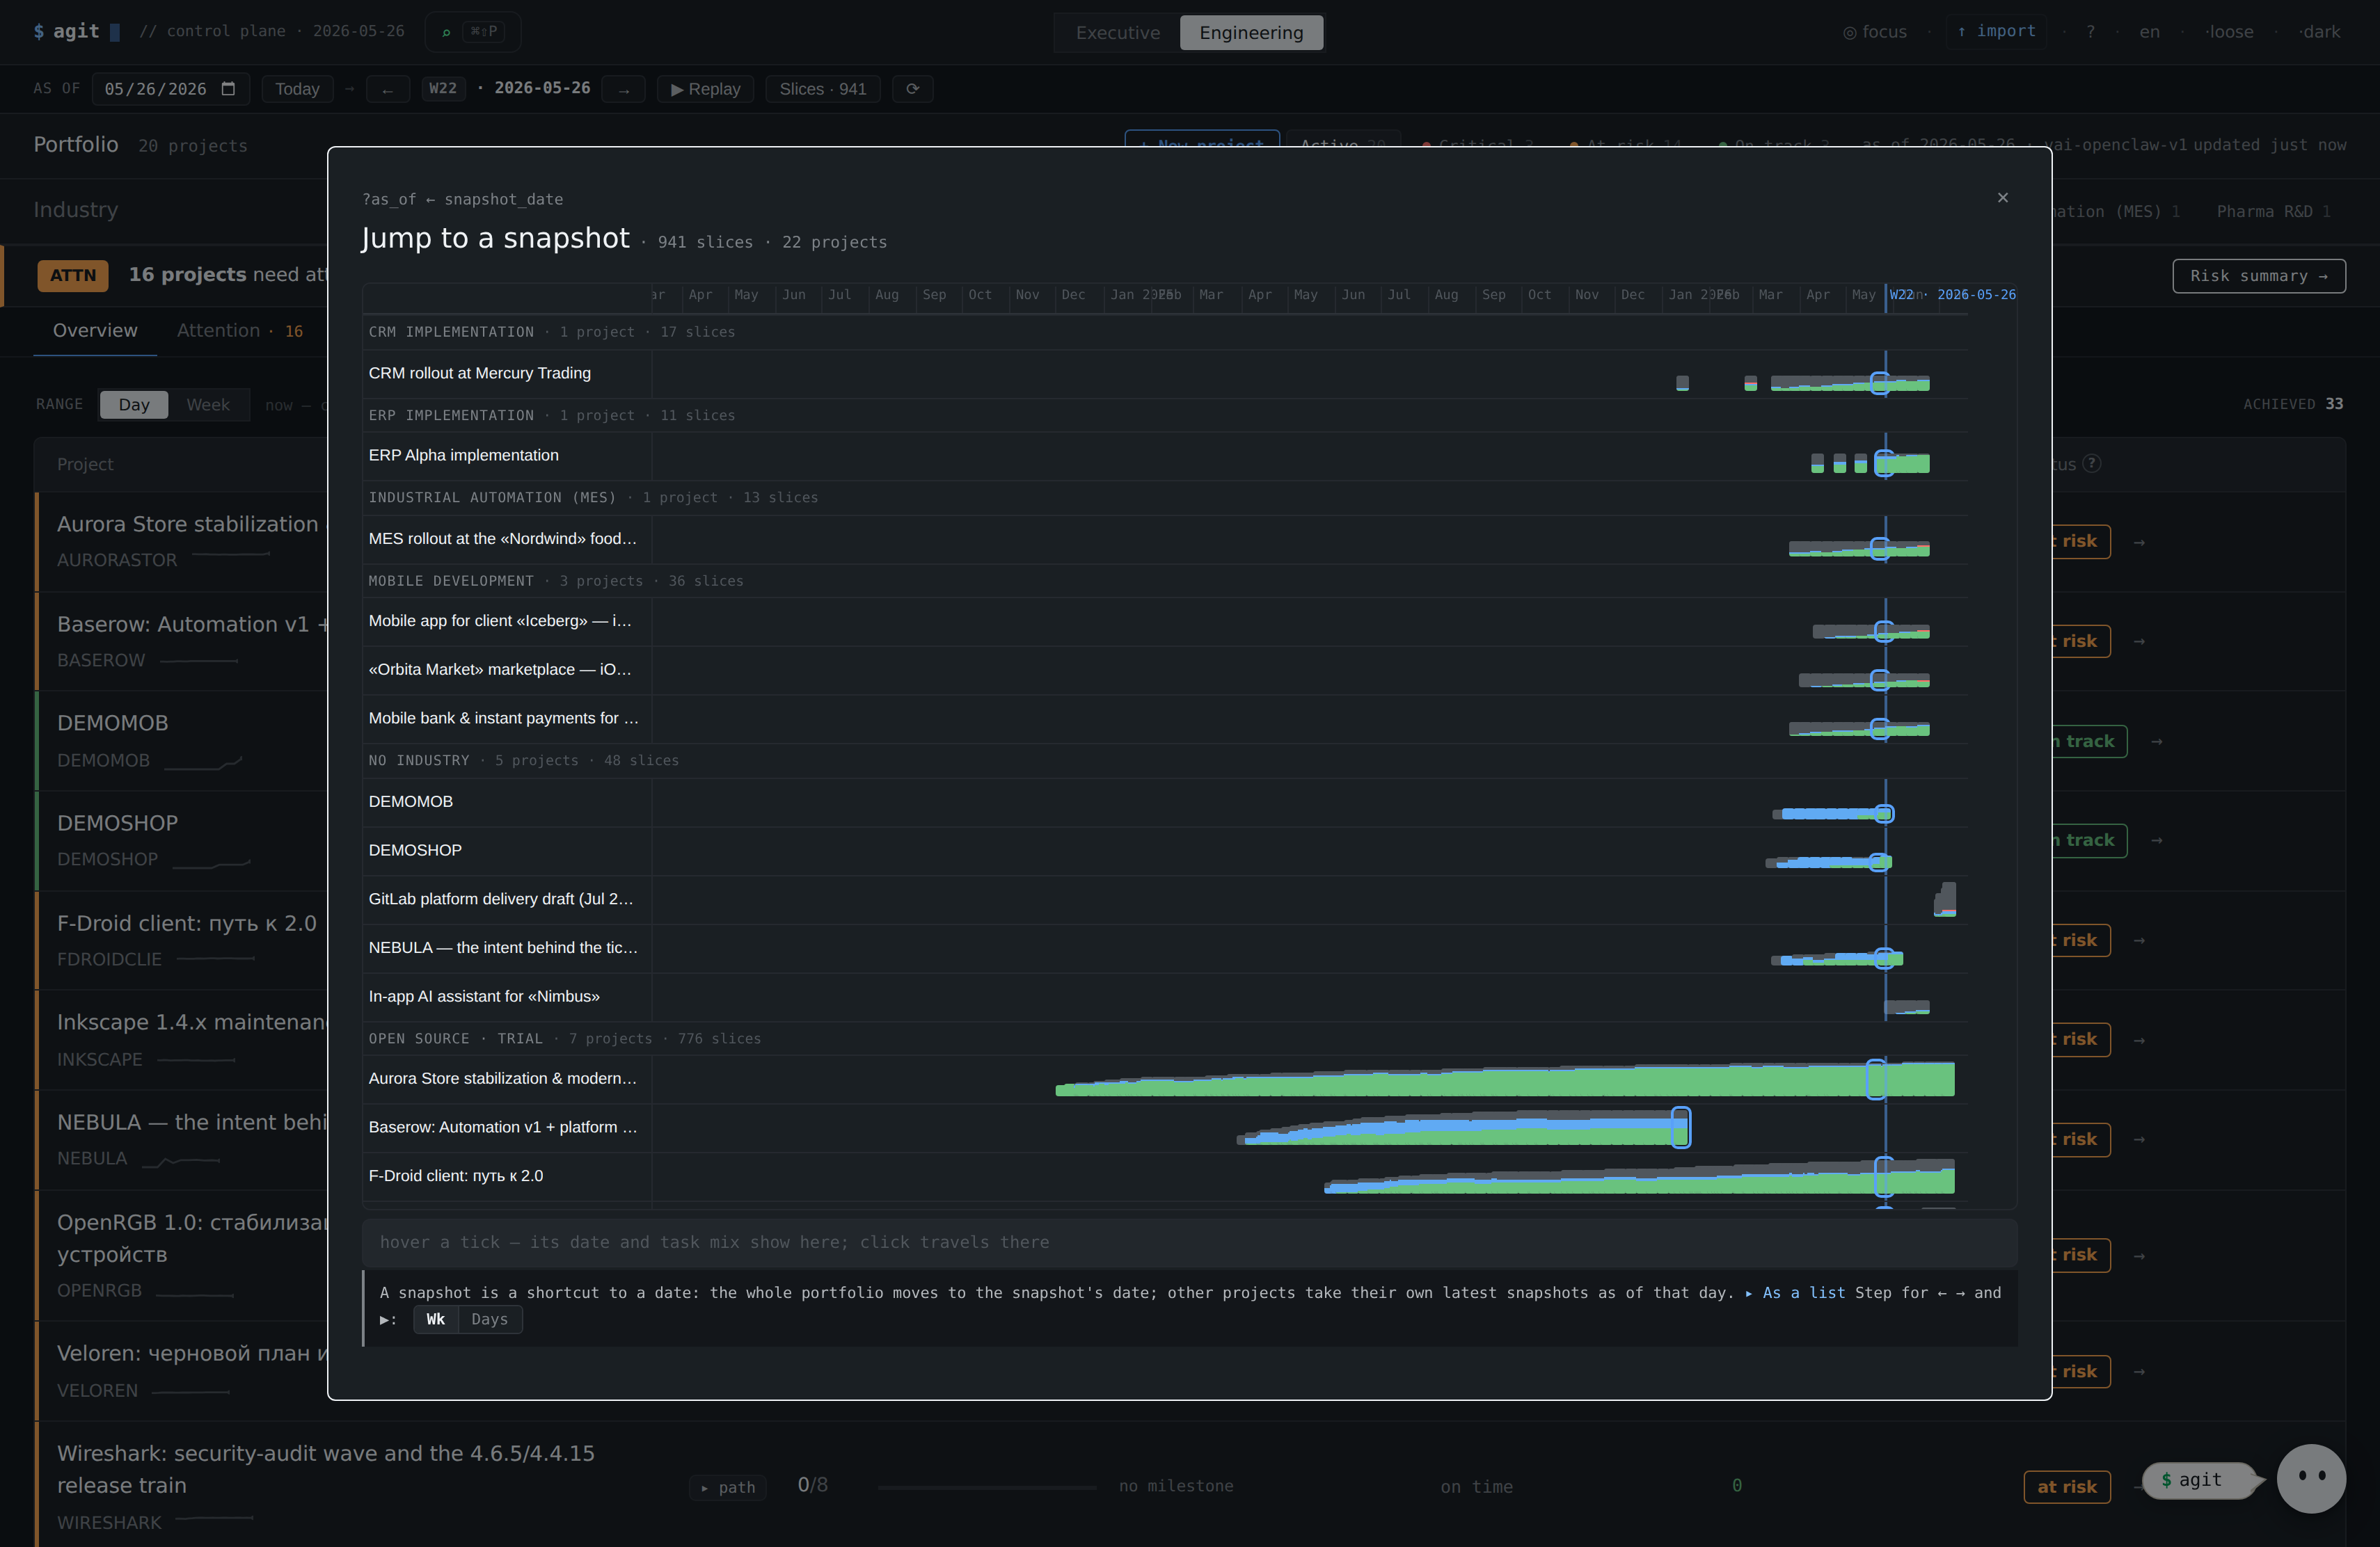Open the arrow for Veloren portfolio row
The height and width of the screenshot is (1547, 2380).
[2139, 1371]
